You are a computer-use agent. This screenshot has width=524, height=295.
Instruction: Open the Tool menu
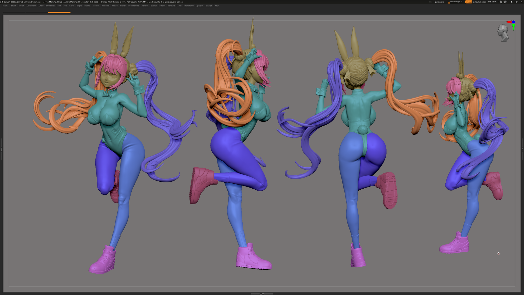[179, 6]
